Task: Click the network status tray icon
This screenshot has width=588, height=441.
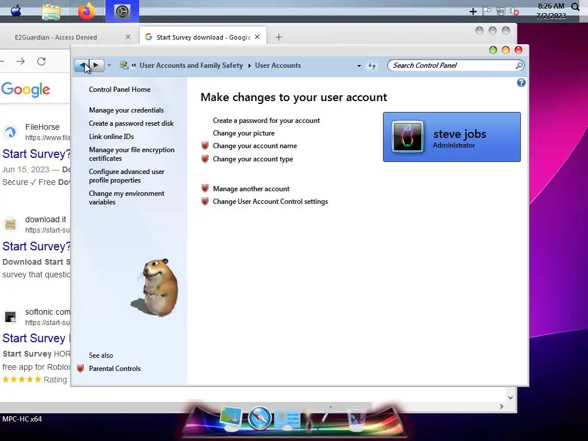Action: [x=500, y=11]
